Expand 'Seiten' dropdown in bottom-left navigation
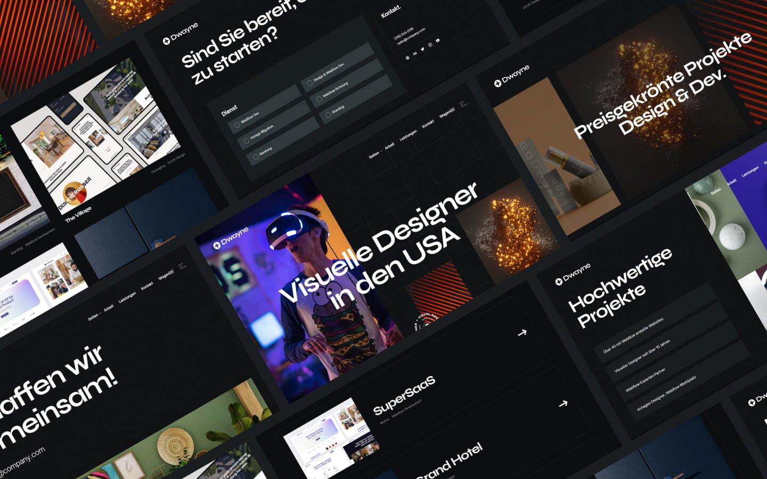This screenshot has height=479, width=767. [x=94, y=316]
